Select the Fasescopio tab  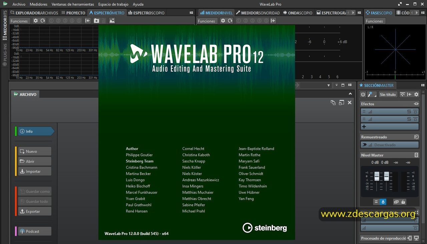[379, 13]
